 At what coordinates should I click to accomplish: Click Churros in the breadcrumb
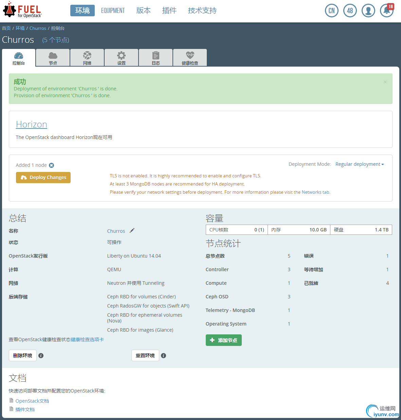(x=38, y=28)
